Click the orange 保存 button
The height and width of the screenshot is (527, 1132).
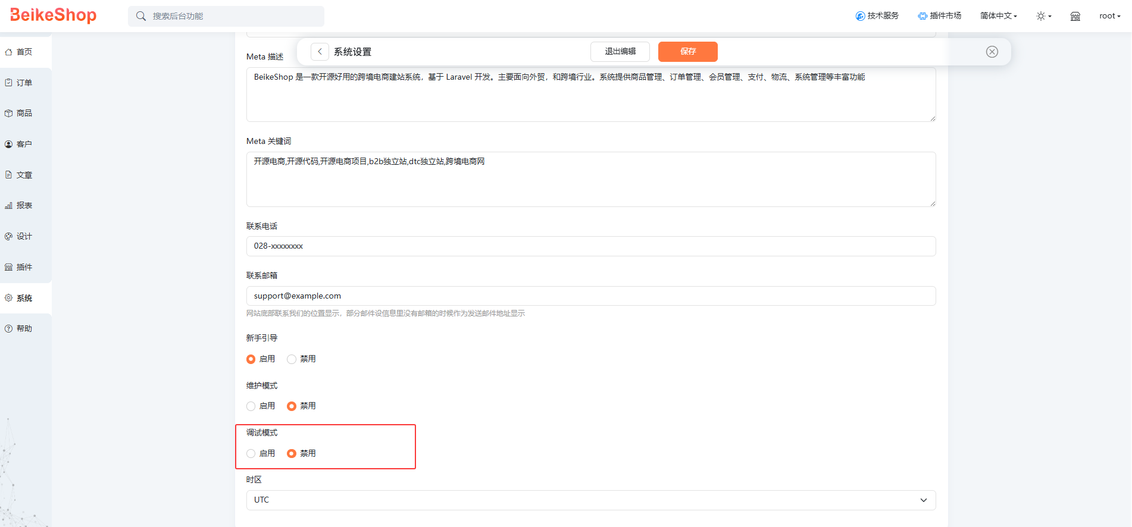click(687, 52)
